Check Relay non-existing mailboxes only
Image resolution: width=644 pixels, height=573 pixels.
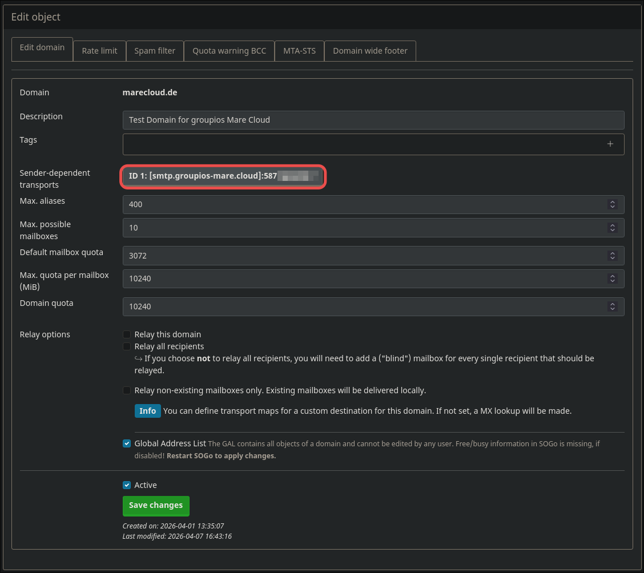coord(126,390)
